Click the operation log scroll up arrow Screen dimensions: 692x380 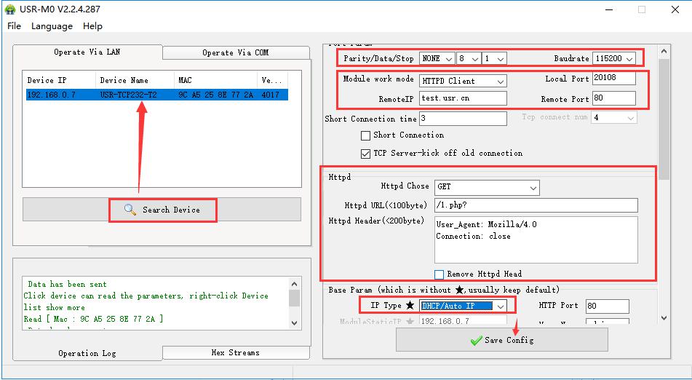(295, 284)
